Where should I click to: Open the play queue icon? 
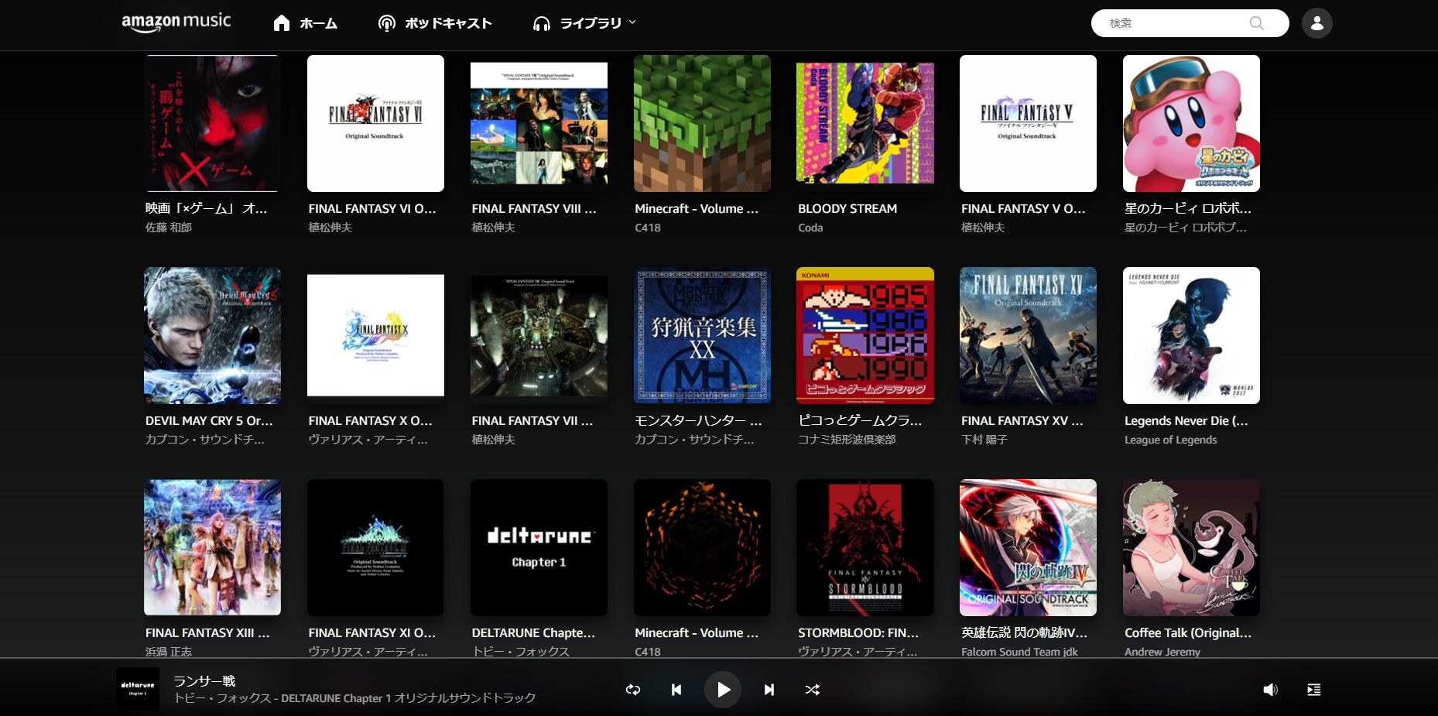[x=1313, y=689]
